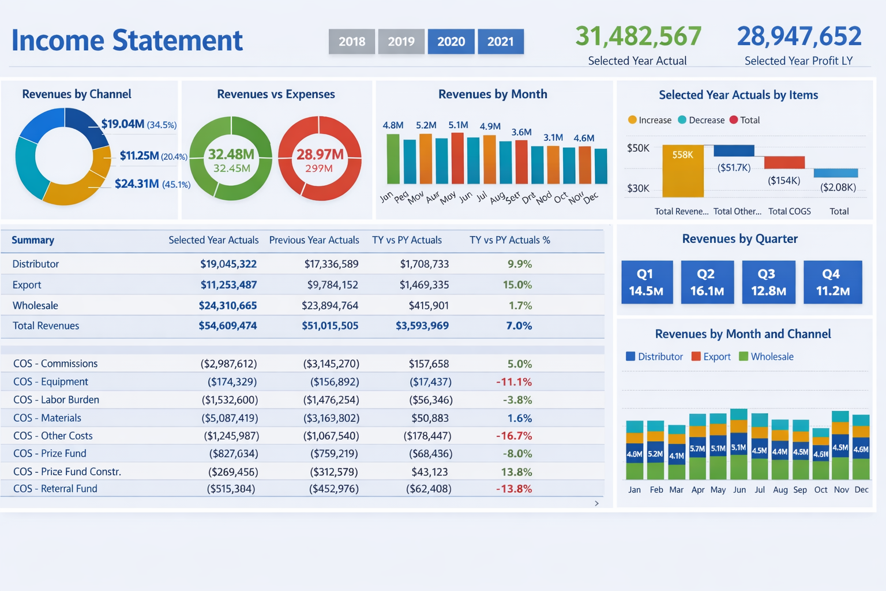Click the 28,947,652 Selected Year Profit LY figure
The image size is (886, 591).
pyautogui.click(x=799, y=36)
